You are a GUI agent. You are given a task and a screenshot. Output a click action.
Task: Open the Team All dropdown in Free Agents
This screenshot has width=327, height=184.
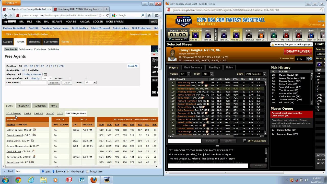click(x=90, y=83)
